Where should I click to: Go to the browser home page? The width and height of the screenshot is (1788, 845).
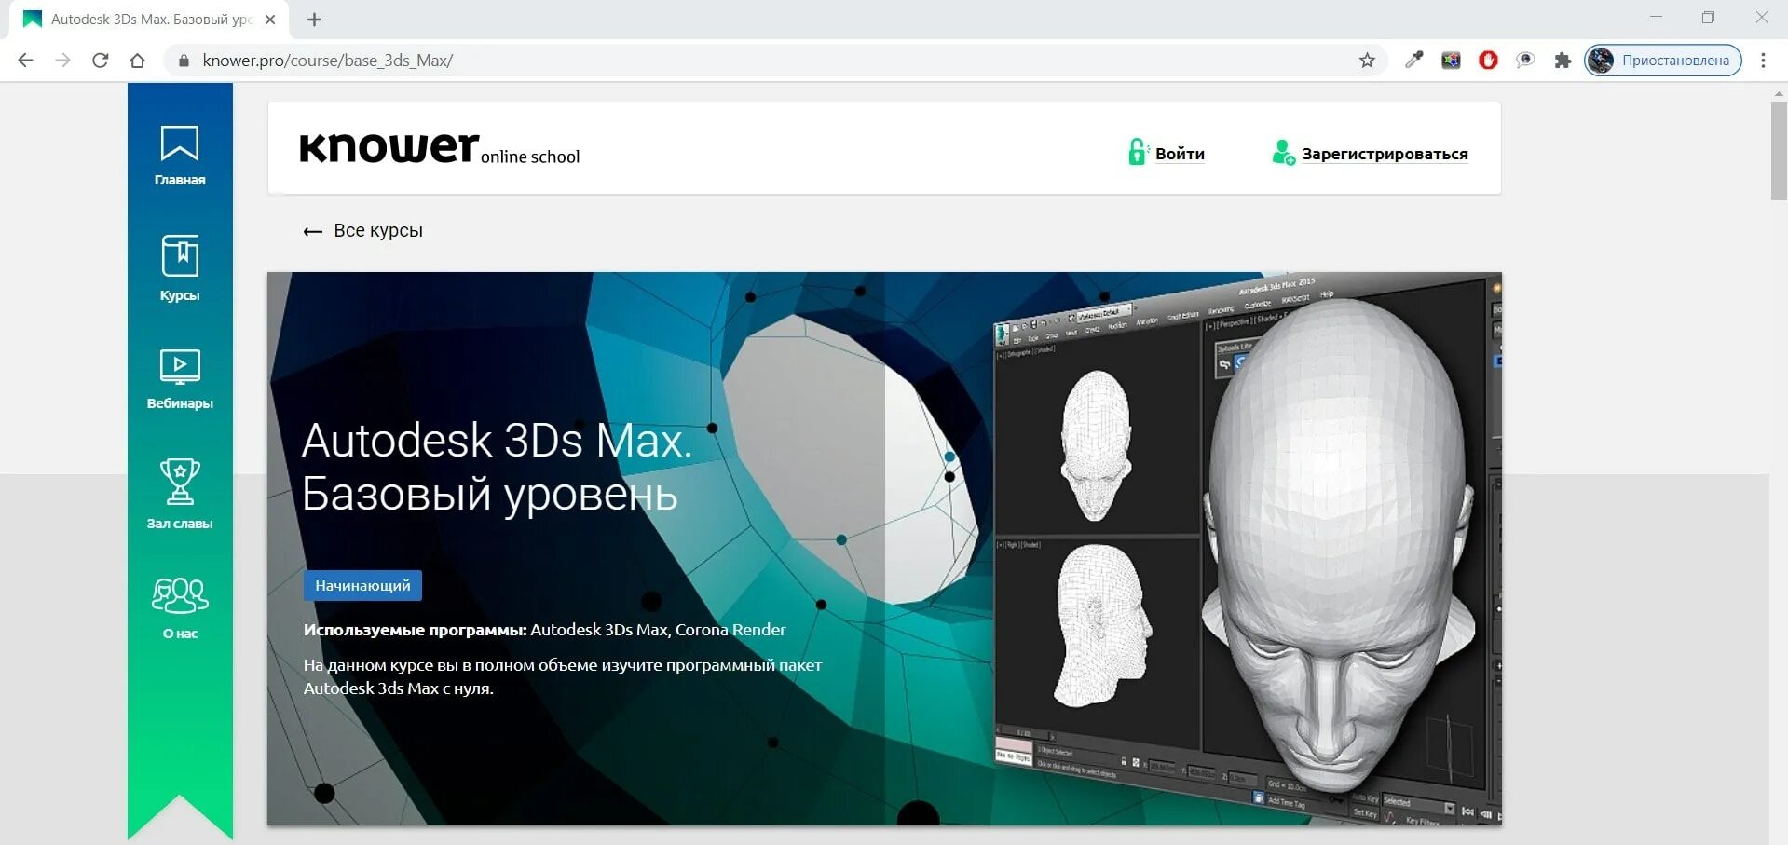point(137,61)
